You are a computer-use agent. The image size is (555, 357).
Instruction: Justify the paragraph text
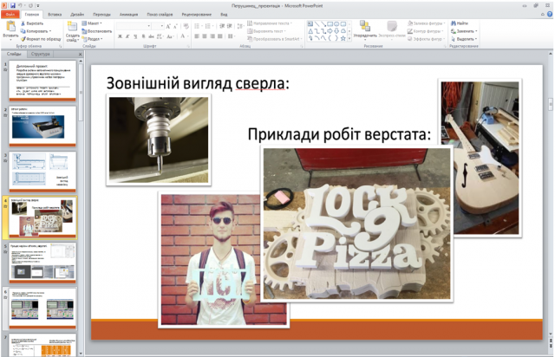click(220, 36)
